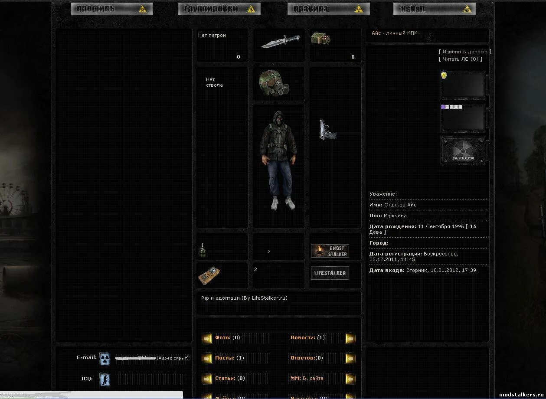
Task: Open Читать ЛС private messages link
Action: click(x=460, y=59)
